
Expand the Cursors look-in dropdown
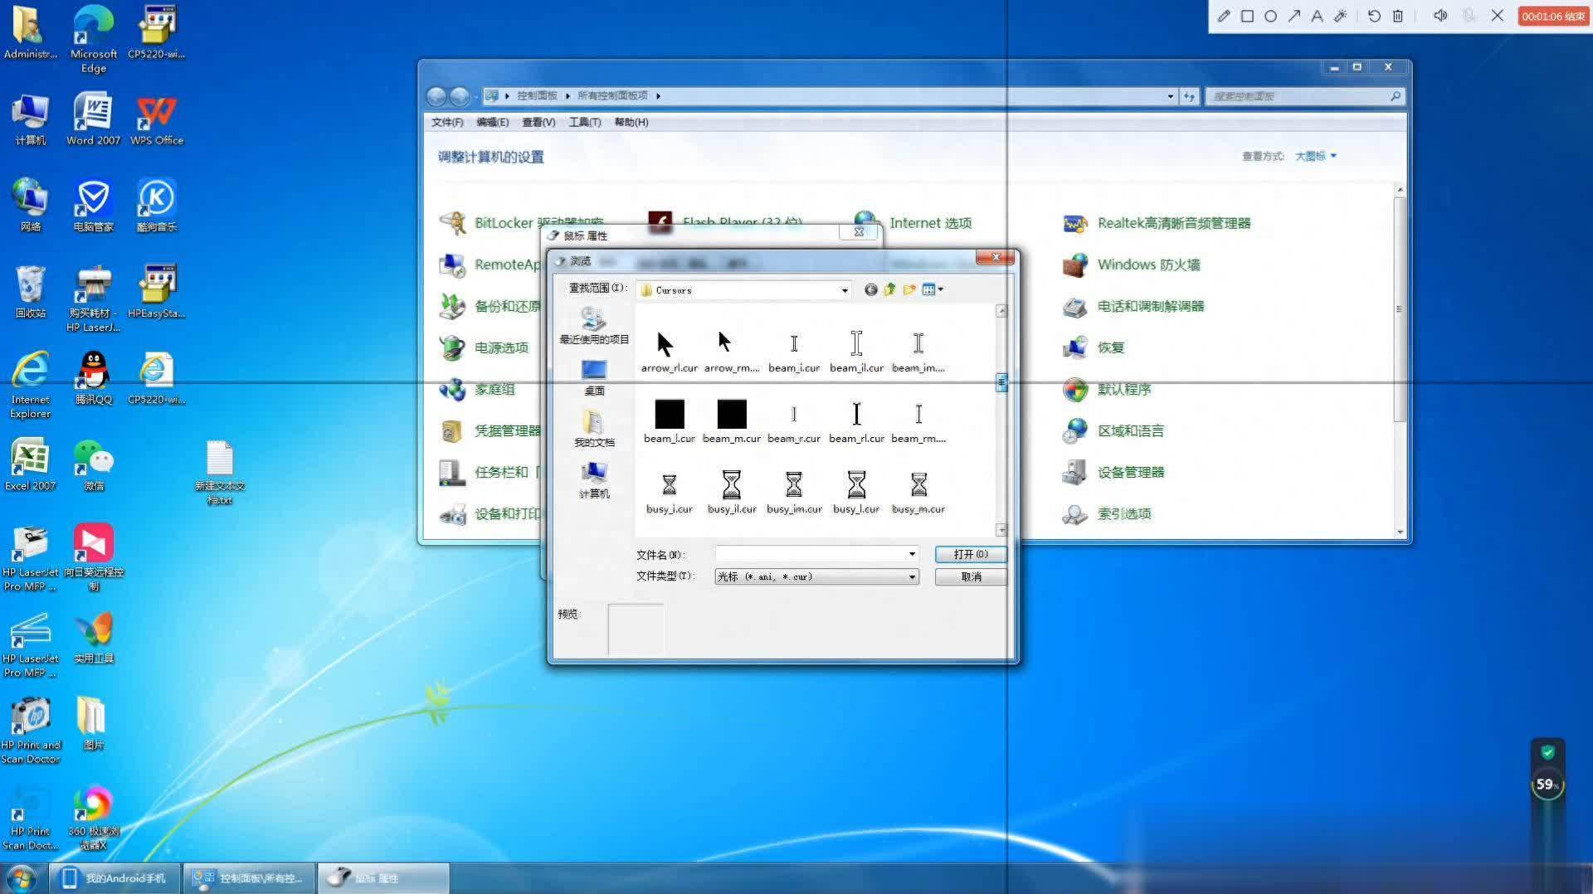click(845, 290)
